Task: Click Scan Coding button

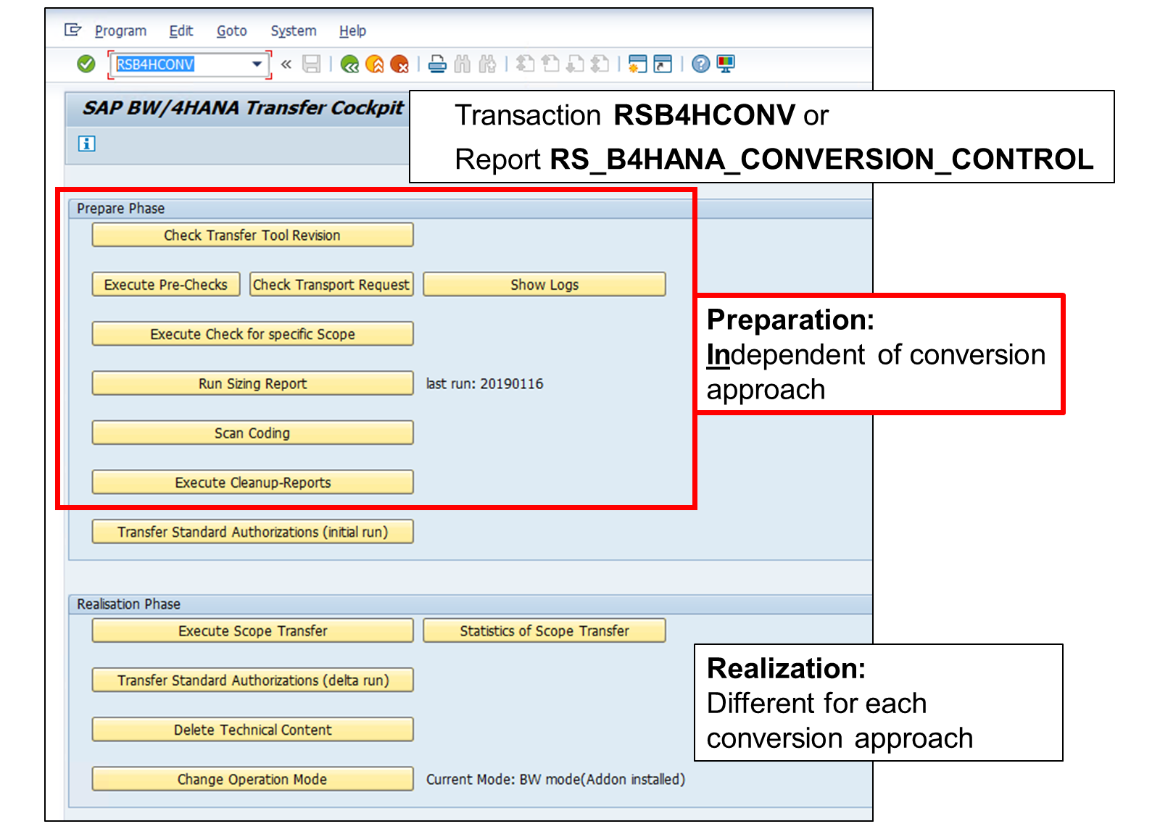Action: [x=252, y=433]
